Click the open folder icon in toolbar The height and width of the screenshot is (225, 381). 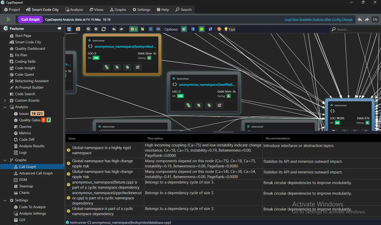click(x=78, y=29)
